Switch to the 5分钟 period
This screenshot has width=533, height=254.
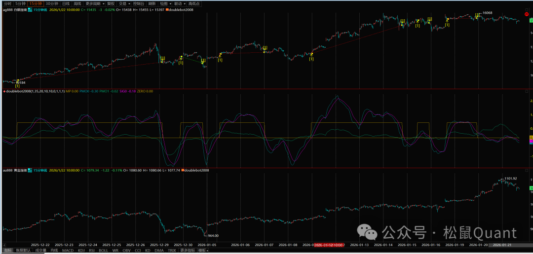coord(20,3)
